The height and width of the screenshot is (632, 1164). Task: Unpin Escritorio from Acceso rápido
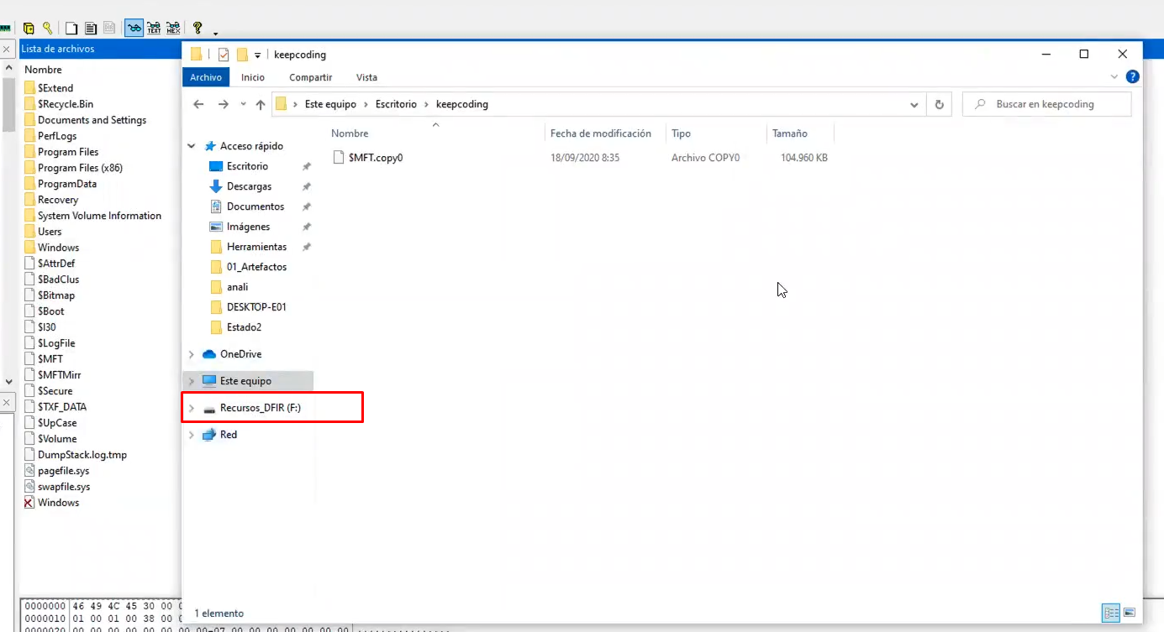pyautogui.click(x=307, y=166)
